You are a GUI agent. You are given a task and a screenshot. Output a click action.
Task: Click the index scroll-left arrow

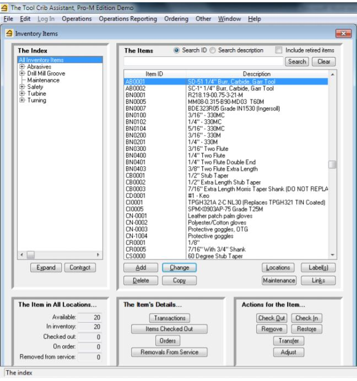pyautogui.click(x=22, y=255)
